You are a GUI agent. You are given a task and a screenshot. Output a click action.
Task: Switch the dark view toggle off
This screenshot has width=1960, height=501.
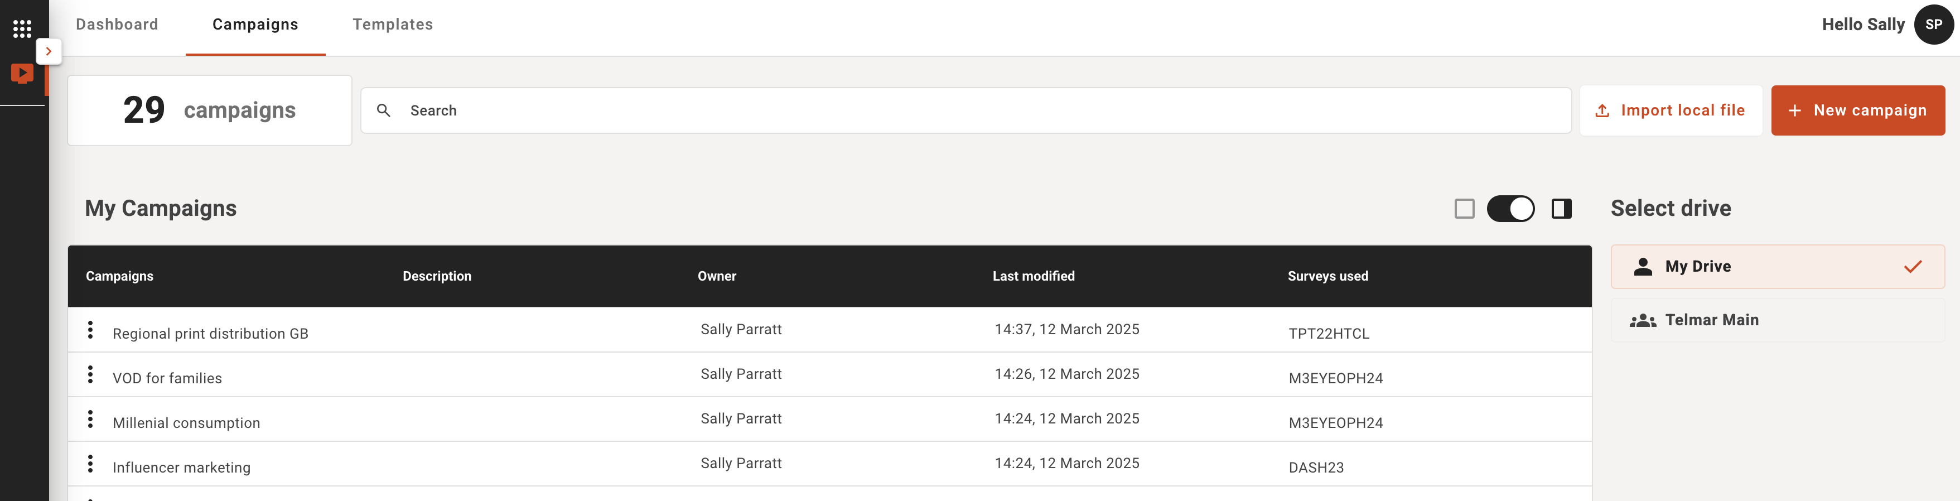(x=1510, y=209)
